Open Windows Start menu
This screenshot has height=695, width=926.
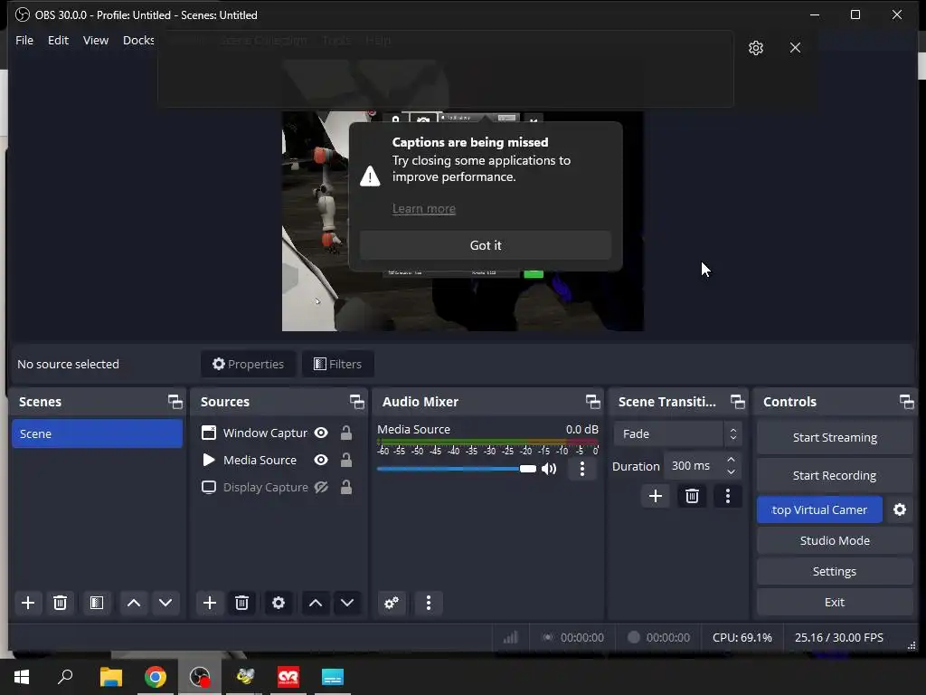[x=22, y=677]
